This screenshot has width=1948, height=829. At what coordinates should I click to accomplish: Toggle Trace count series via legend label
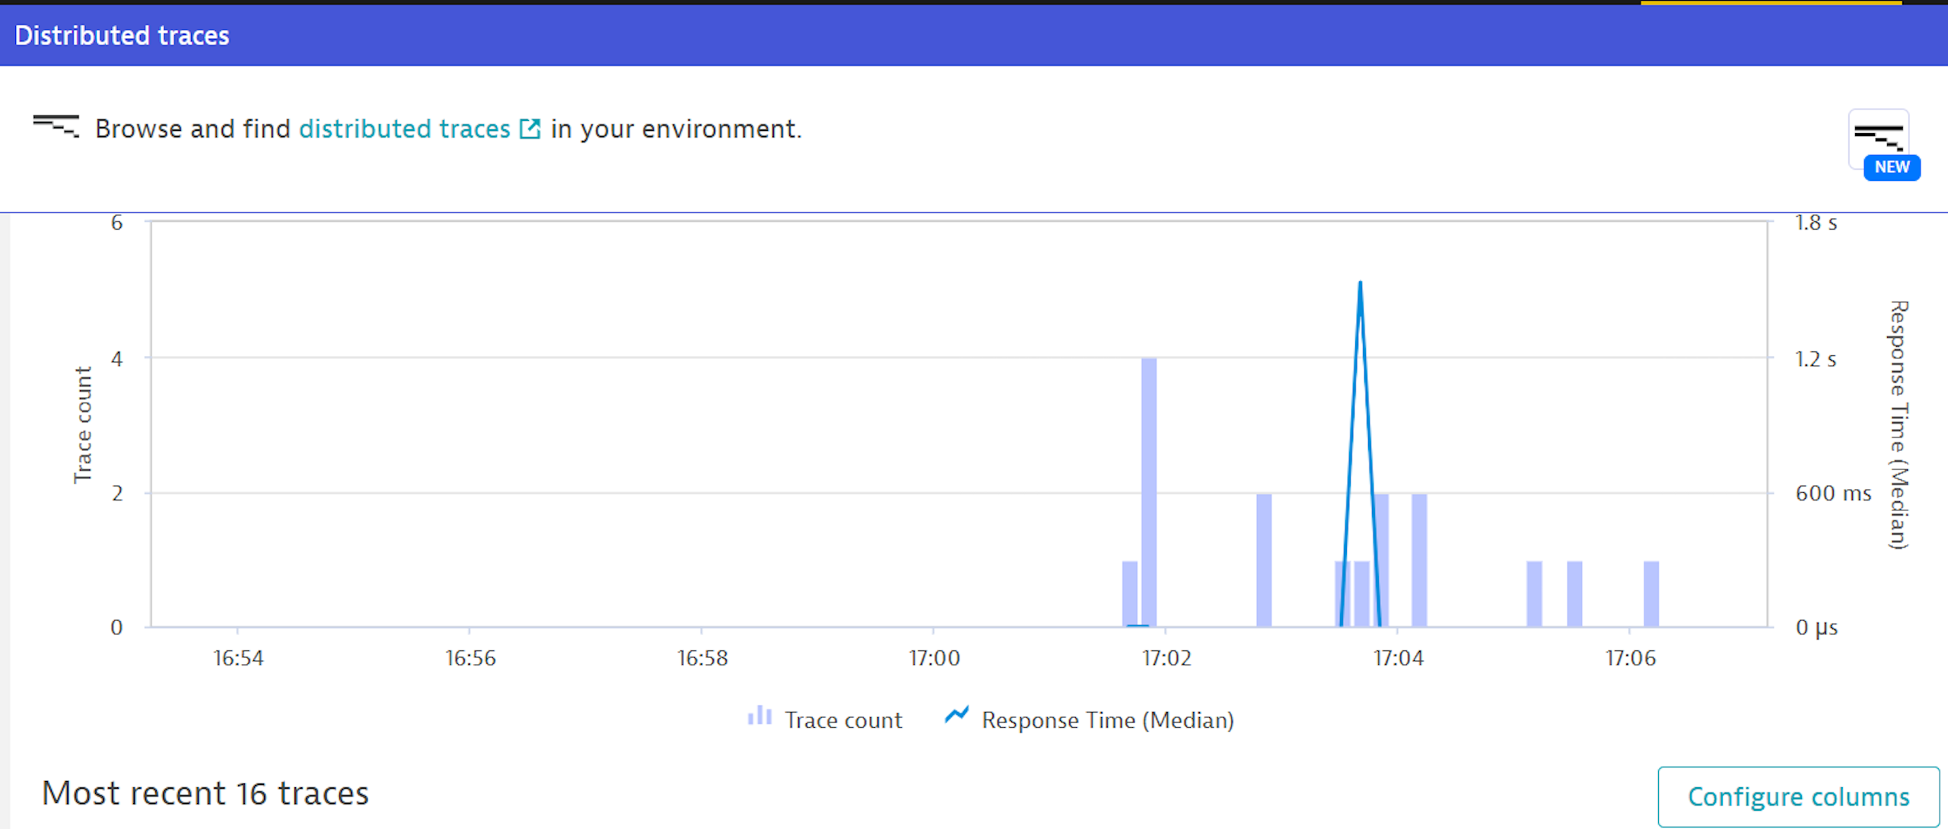click(843, 720)
